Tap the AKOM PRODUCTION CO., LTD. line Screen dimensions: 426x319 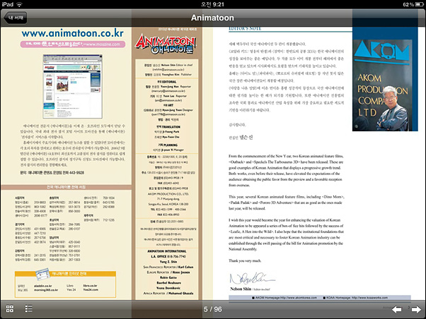[x=168, y=194]
